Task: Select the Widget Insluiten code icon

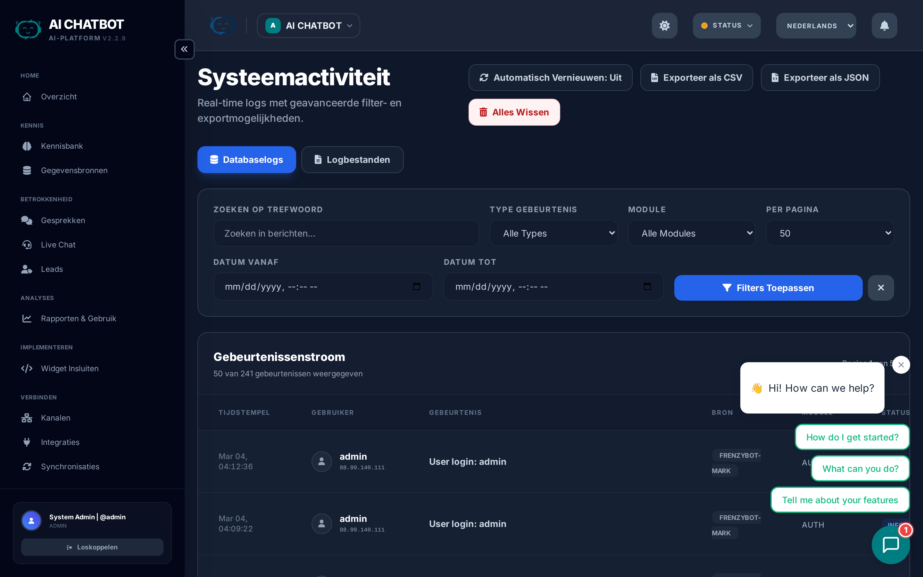Action: coord(26,368)
